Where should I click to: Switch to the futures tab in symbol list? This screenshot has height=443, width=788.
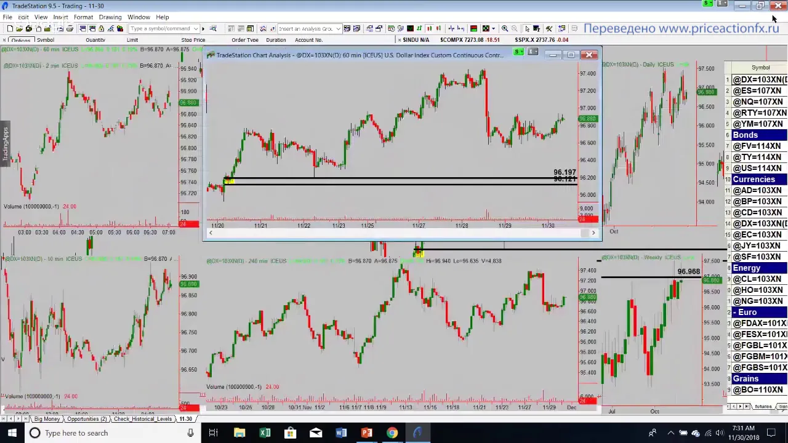[763, 407]
